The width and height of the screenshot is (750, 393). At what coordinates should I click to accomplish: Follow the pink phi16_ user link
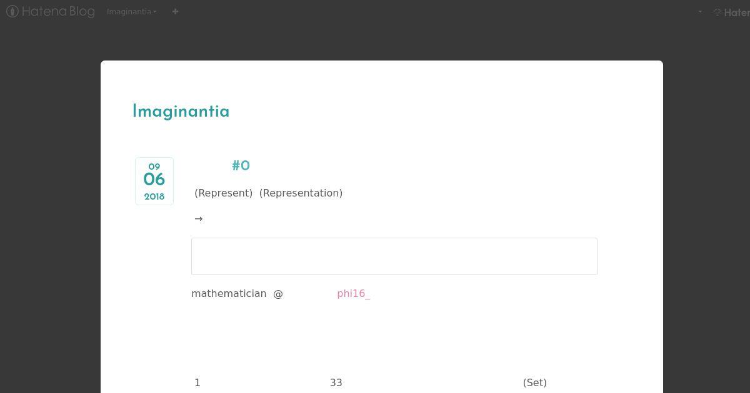click(x=353, y=293)
